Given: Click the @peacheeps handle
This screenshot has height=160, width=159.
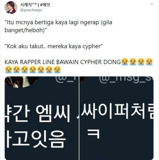Looking at the screenshot, I should point(31,10).
